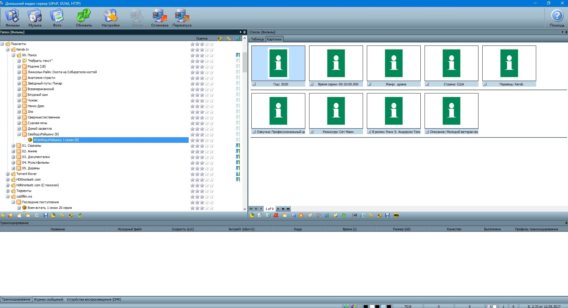Open the Журнал сообщений tab
The image size is (568, 308).
click(48, 299)
